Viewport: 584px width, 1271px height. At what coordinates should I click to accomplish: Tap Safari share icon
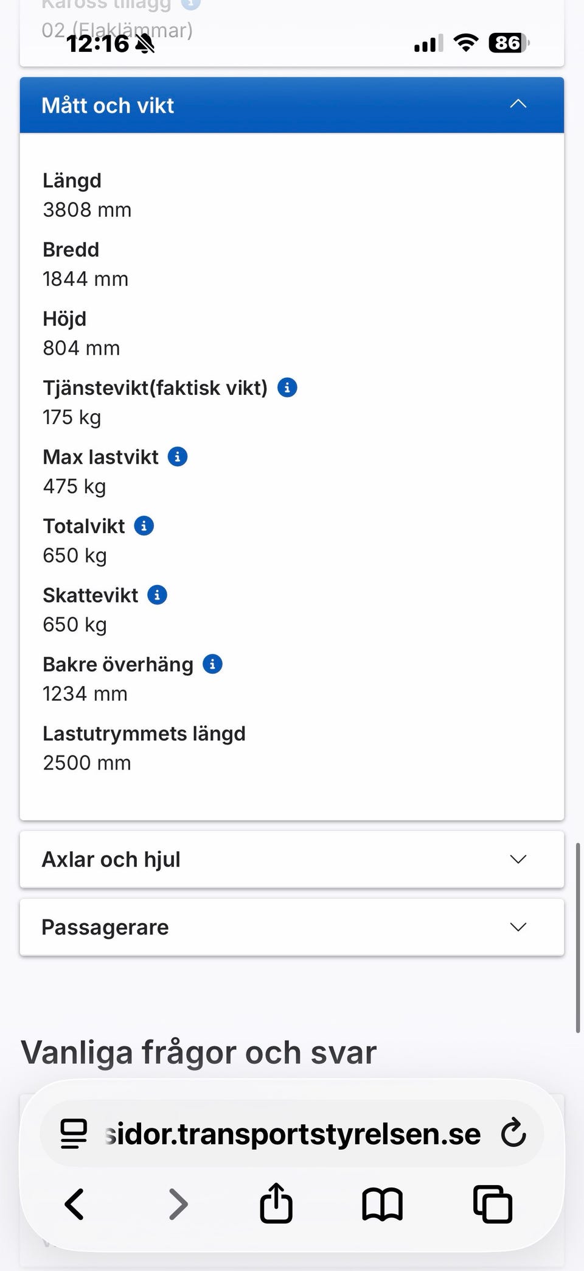[276, 1203]
